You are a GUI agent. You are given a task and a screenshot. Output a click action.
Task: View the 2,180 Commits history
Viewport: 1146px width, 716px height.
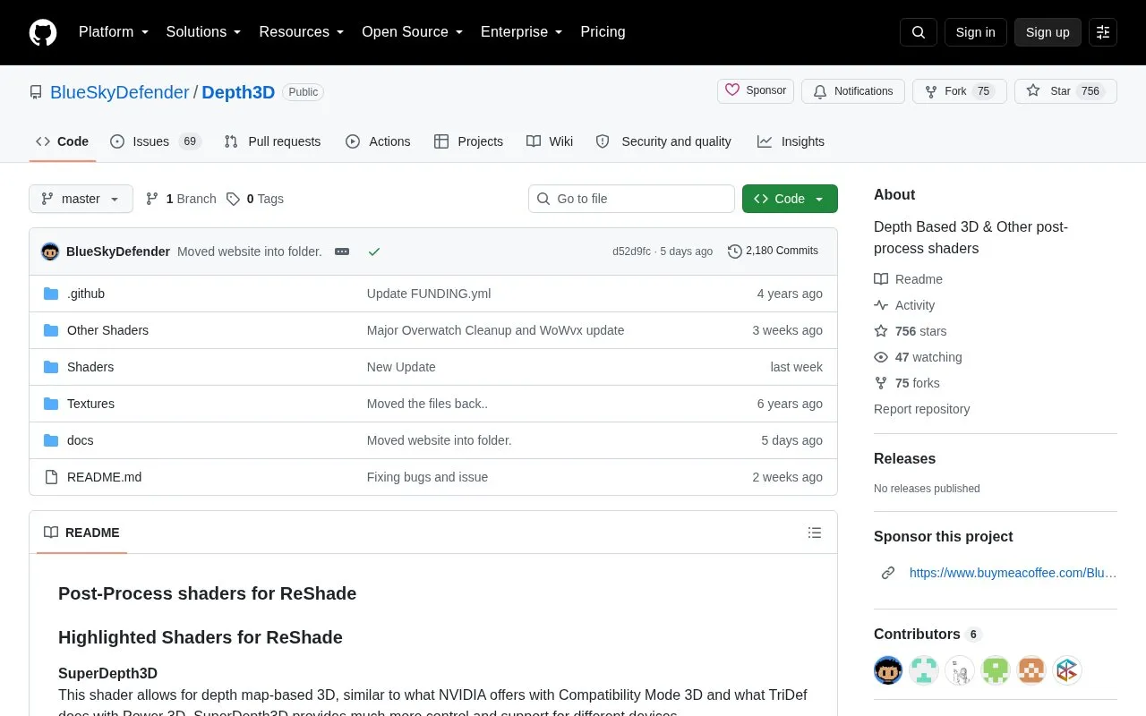pos(774,251)
